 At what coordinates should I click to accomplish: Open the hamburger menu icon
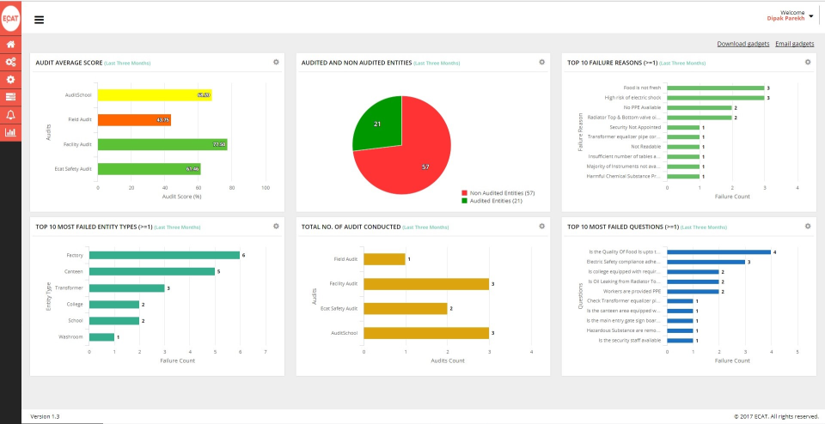39,20
